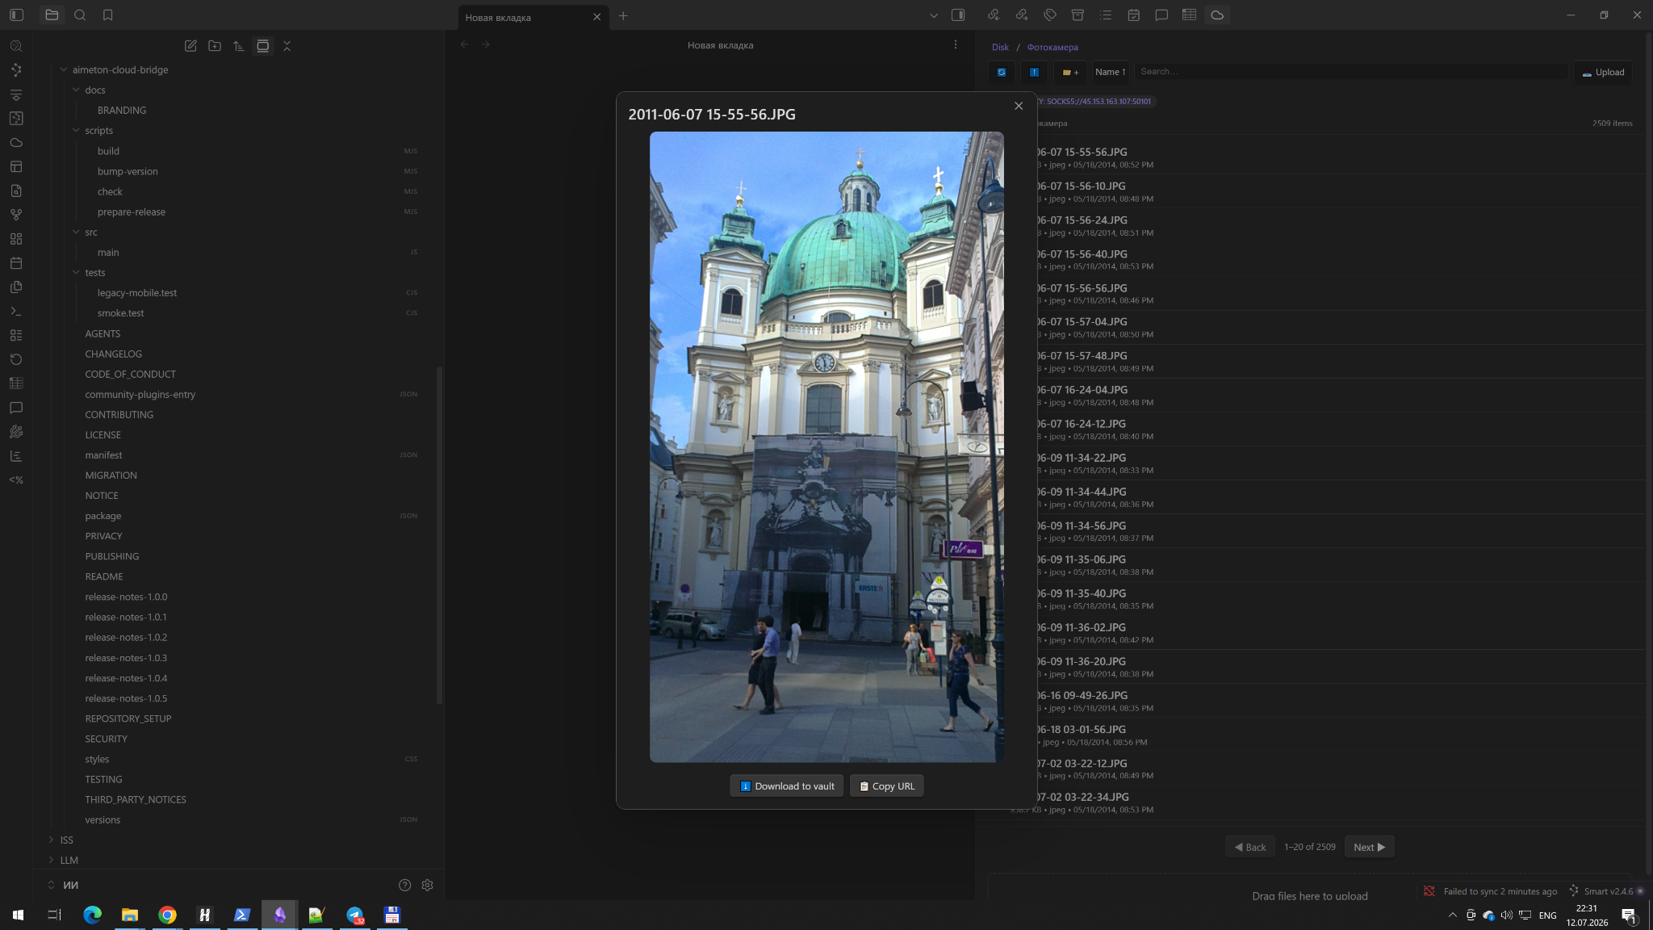Create a new cloud folder
This screenshot has width=1653, height=930.
point(1070,72)
